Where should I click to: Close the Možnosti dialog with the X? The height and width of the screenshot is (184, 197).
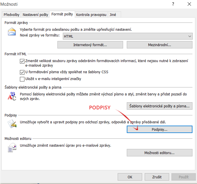point(189,4)
